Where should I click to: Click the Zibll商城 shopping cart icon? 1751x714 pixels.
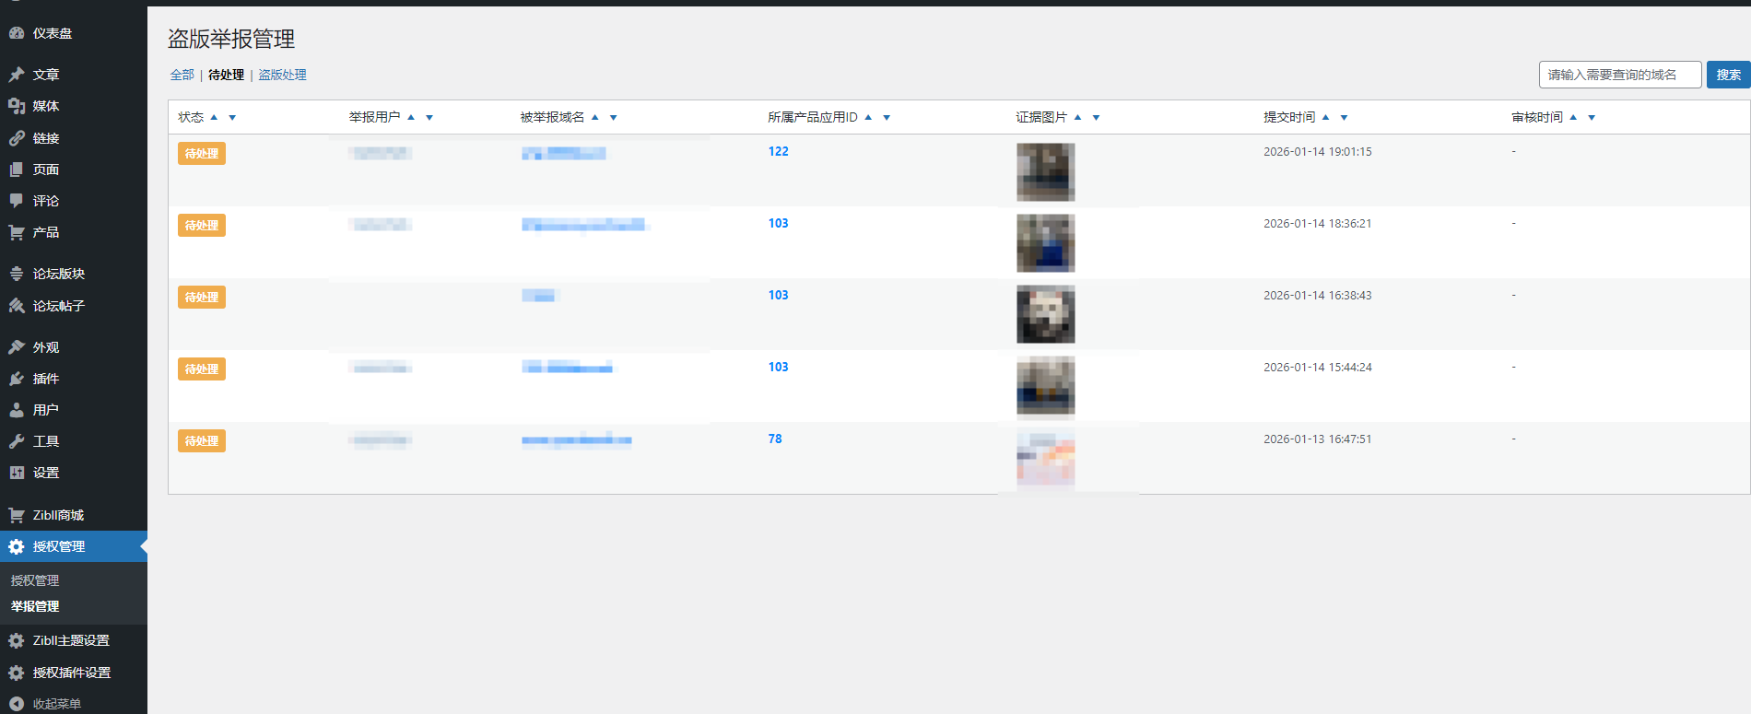[x=17, y=515]
